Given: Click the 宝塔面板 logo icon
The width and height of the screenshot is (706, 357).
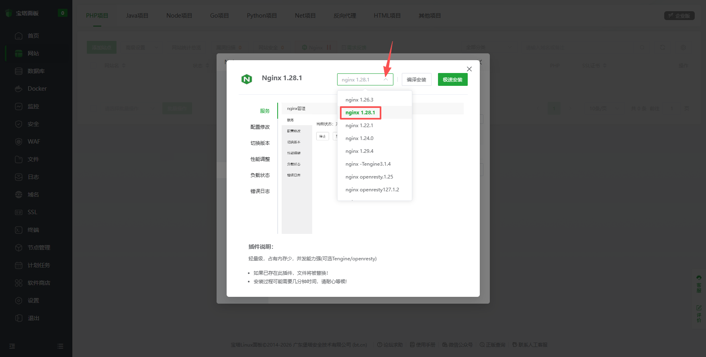Looking at the screenshot, I should click(9, 13).
